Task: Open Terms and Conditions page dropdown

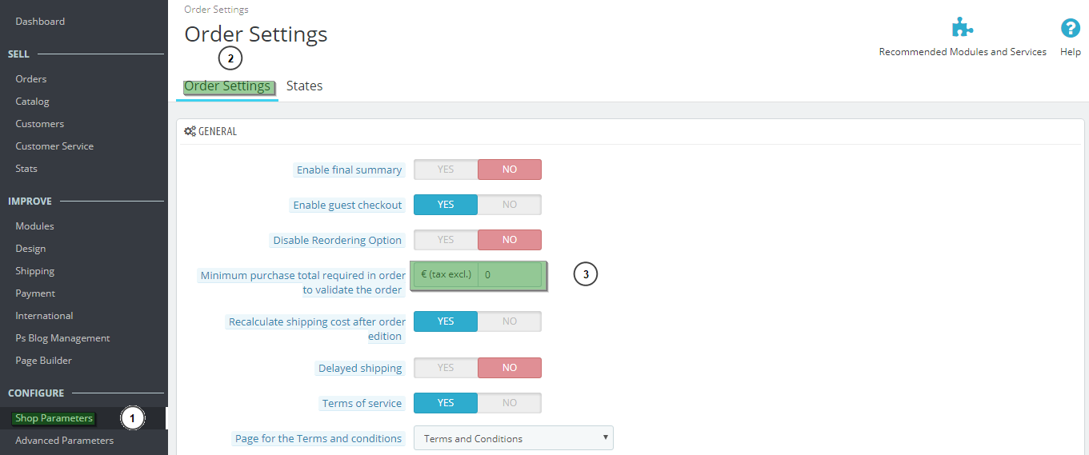Action: pos(513,438)
